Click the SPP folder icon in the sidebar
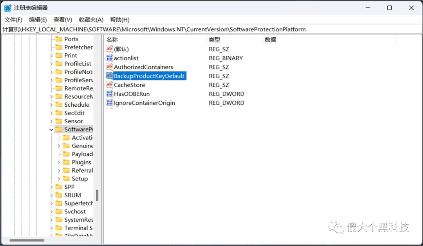Viewport: 423px width, 246px height. pos(60,187)
